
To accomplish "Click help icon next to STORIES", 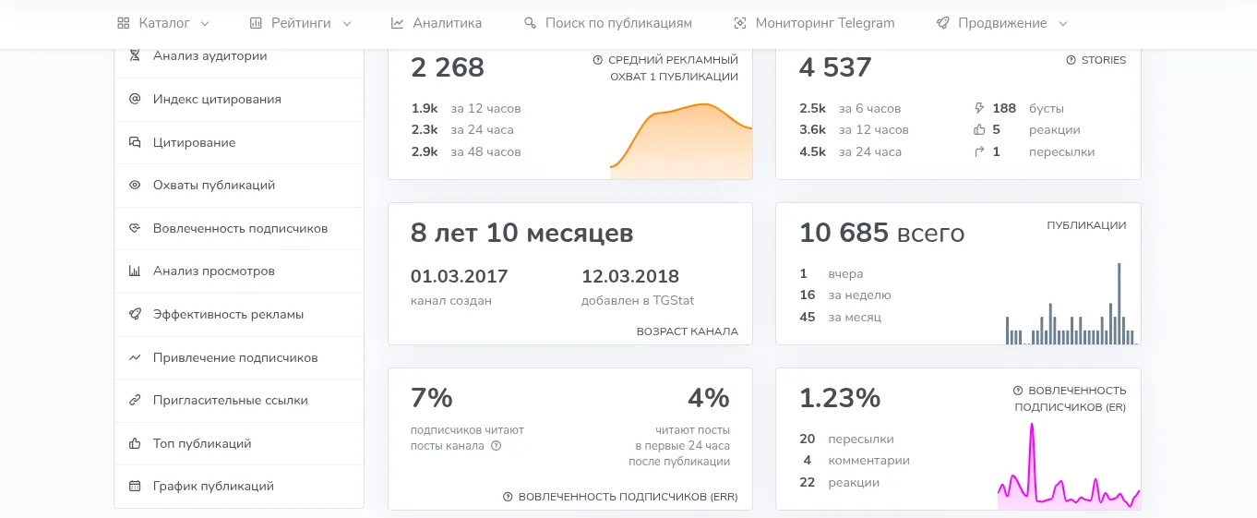I will (1071, 60).
